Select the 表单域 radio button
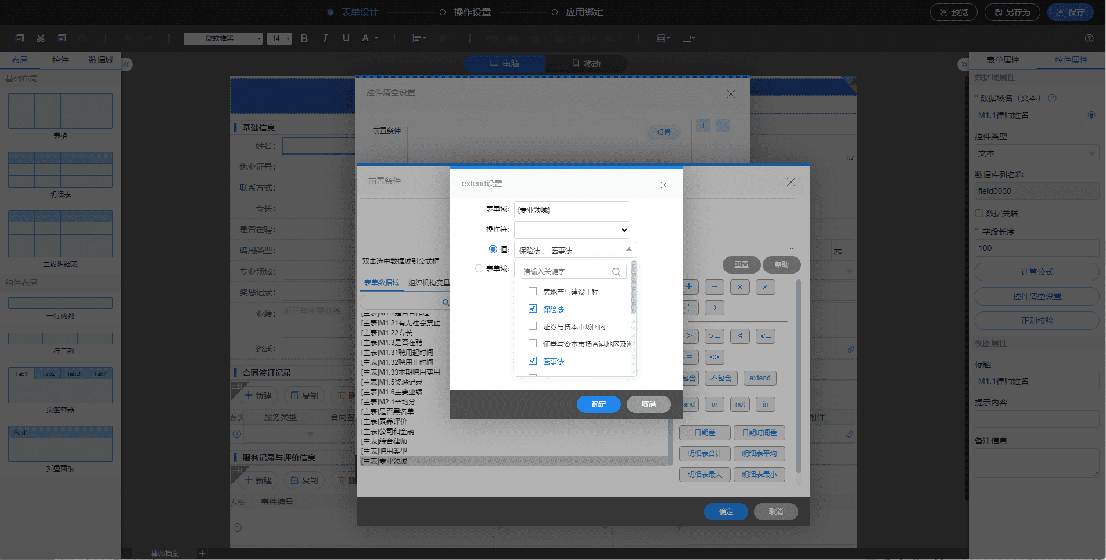Screen dimensions: 1106x560 pyautogui.click(x=479, y=268)
